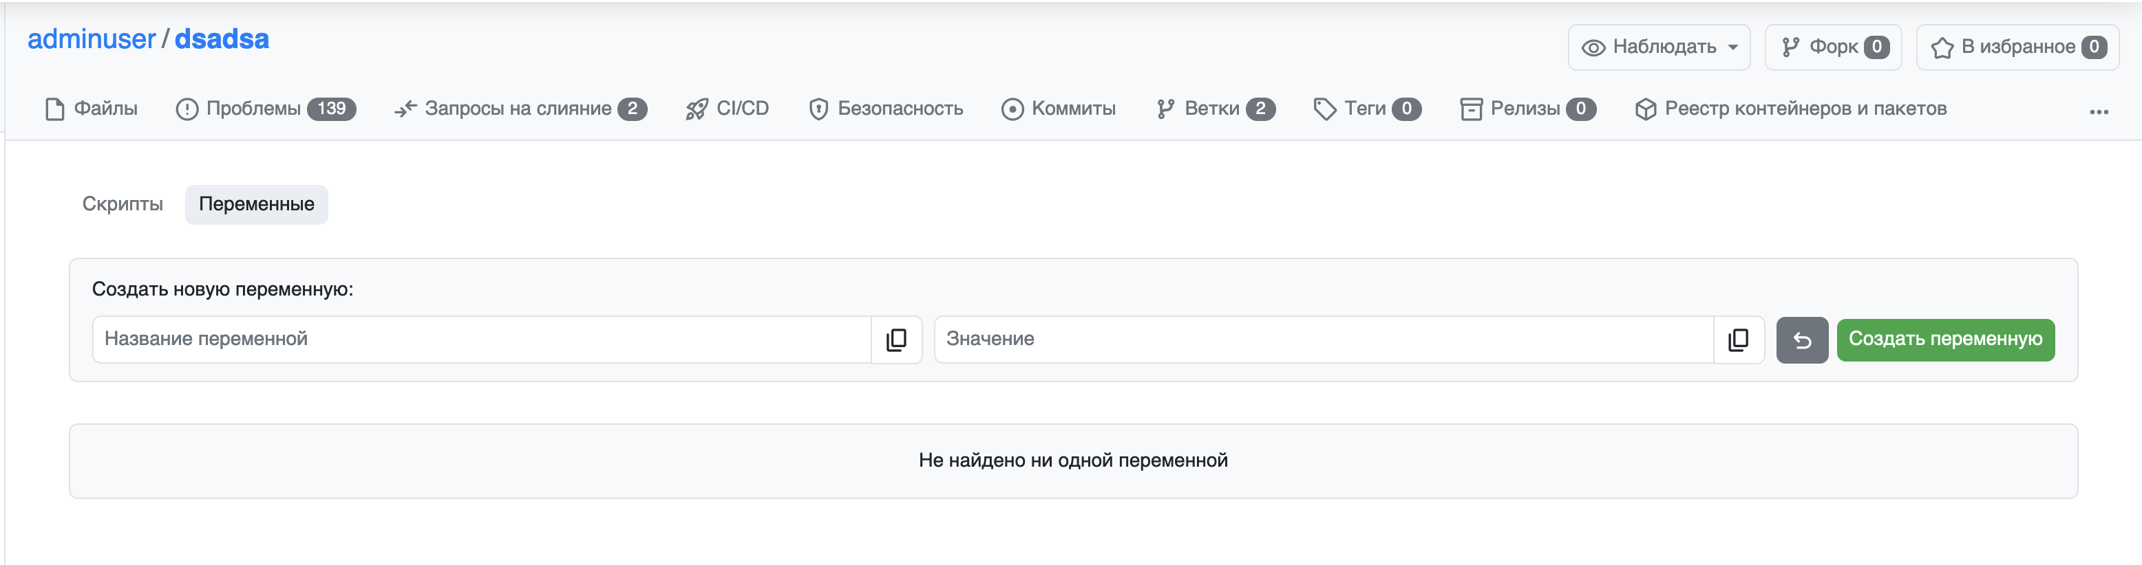Click the eye icon in Наблюдать

tap(1592, 47)
